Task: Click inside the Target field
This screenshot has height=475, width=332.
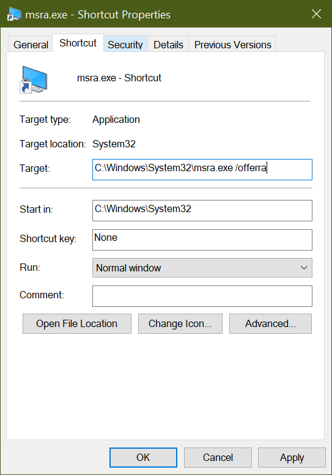Action: pyautogui.click(x=202, y=169)
